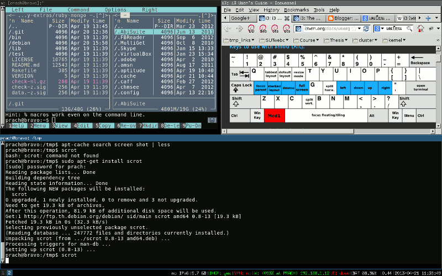Open the URL history dropdown arrow
The height and width of the screenshot is (276, 442).
pyautogui.click(x=360, y=29)
